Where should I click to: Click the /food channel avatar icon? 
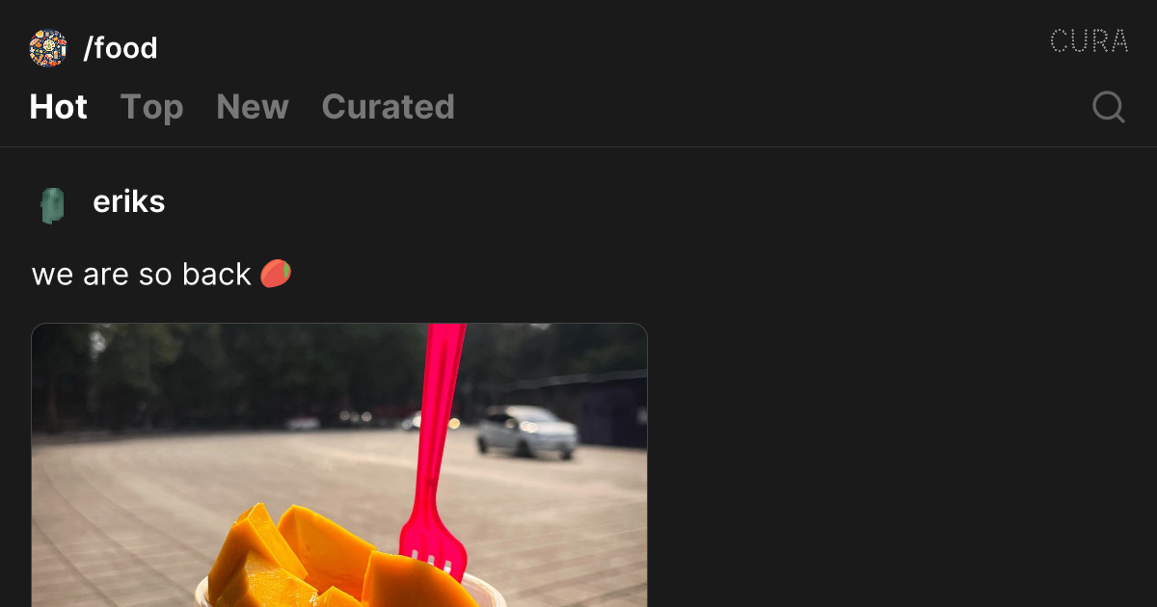[48, 48]
